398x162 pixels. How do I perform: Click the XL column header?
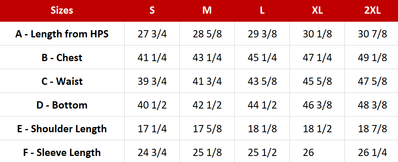317,10
